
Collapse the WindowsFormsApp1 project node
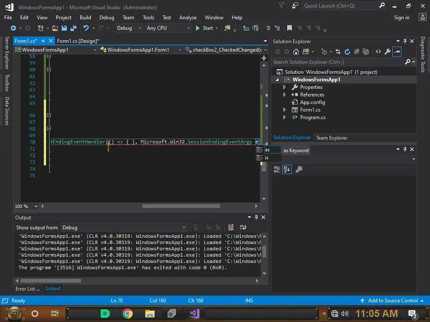[277, 80]
